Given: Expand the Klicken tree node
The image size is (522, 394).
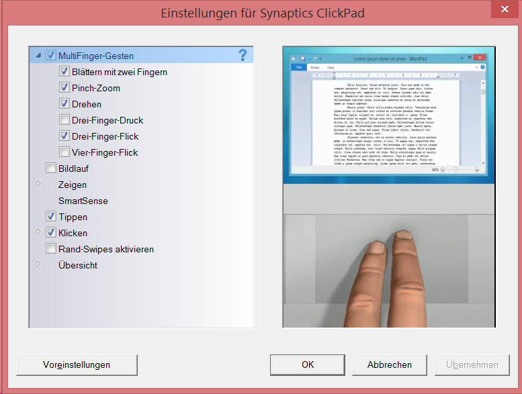Looking at the screenshot, I should tap(38, 232).
